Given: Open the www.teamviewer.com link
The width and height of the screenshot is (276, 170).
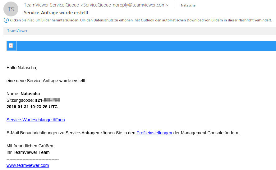Looking at the screenshot, I should click(28, 165).
